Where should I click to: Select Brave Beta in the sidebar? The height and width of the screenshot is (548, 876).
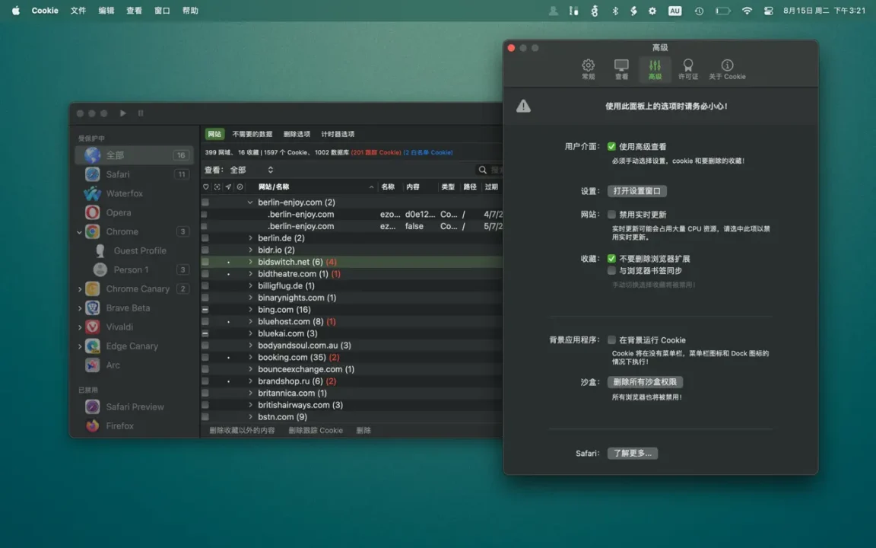[x=134, y=307]
